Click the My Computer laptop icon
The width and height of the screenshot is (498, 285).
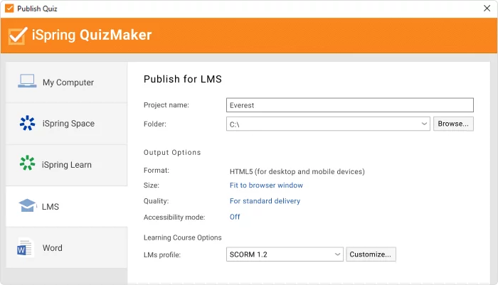(x=27, y=82)
